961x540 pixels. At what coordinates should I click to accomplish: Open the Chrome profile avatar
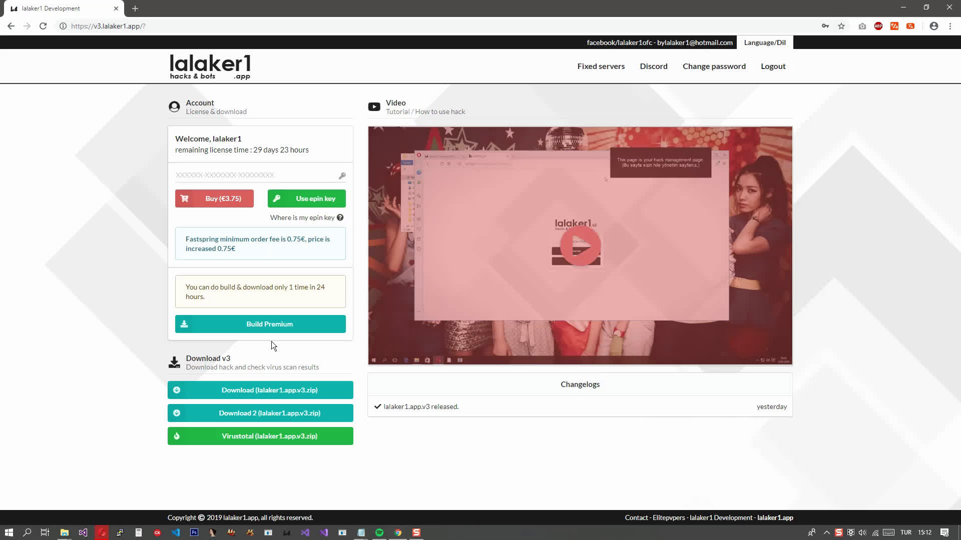(x=933, y=26)
